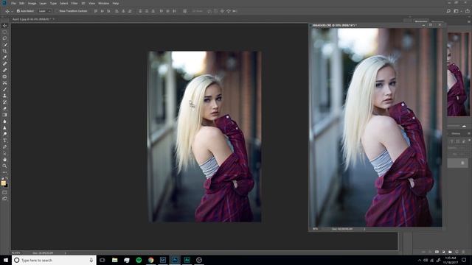Select the History Brush tool
Screen dimensions: 472x265
(4, 102)
